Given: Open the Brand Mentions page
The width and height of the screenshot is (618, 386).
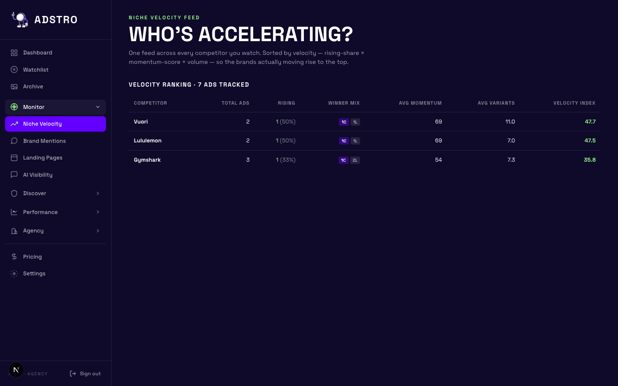Looking at the screenshot, I should 45,141.
